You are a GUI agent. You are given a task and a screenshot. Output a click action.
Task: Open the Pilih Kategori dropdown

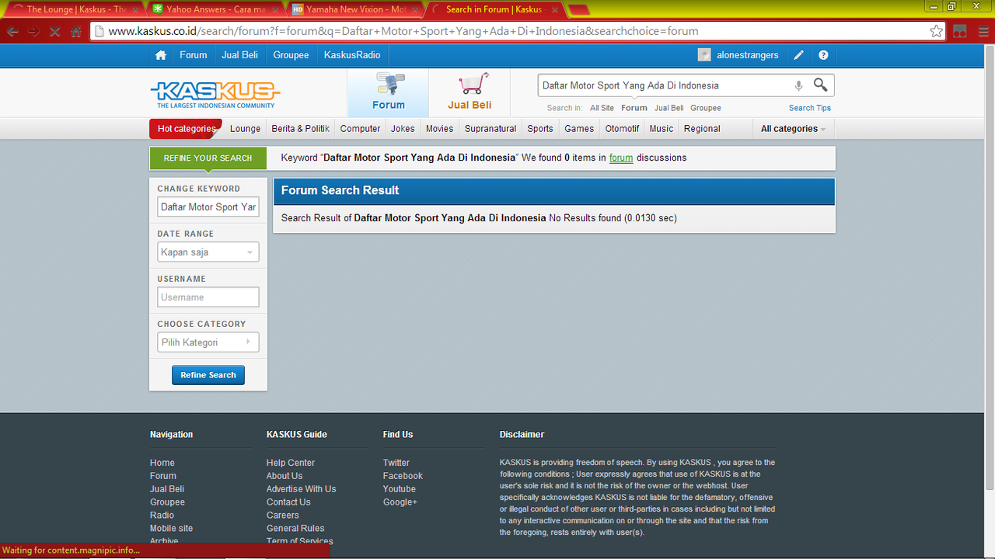click(208, 342)
